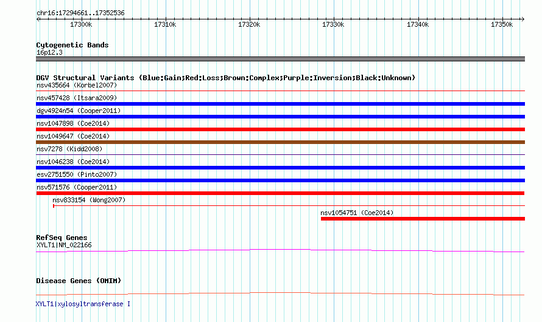This screenshot has width=542, height=322.
Task: Click the RefSeq Genes track title
Action: click(62, 238)
